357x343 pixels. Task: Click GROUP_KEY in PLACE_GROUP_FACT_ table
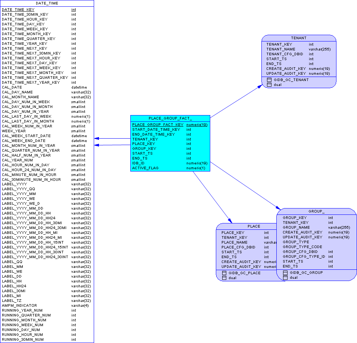145,148
